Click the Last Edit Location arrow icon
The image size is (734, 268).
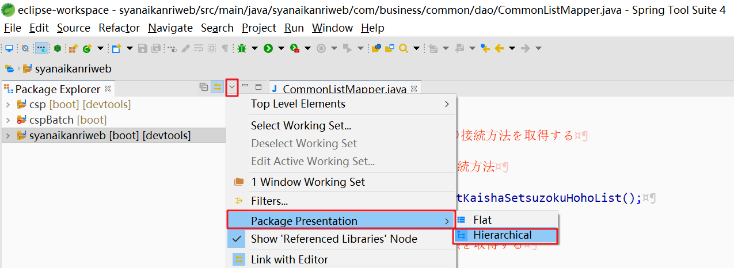[485, 48]
